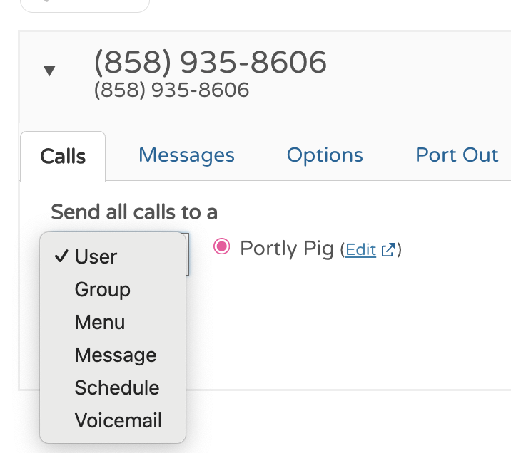The height and width of the screenshot is (453, 511).
Task: Select the Portly Pig radio button
Action: [222, 247]
